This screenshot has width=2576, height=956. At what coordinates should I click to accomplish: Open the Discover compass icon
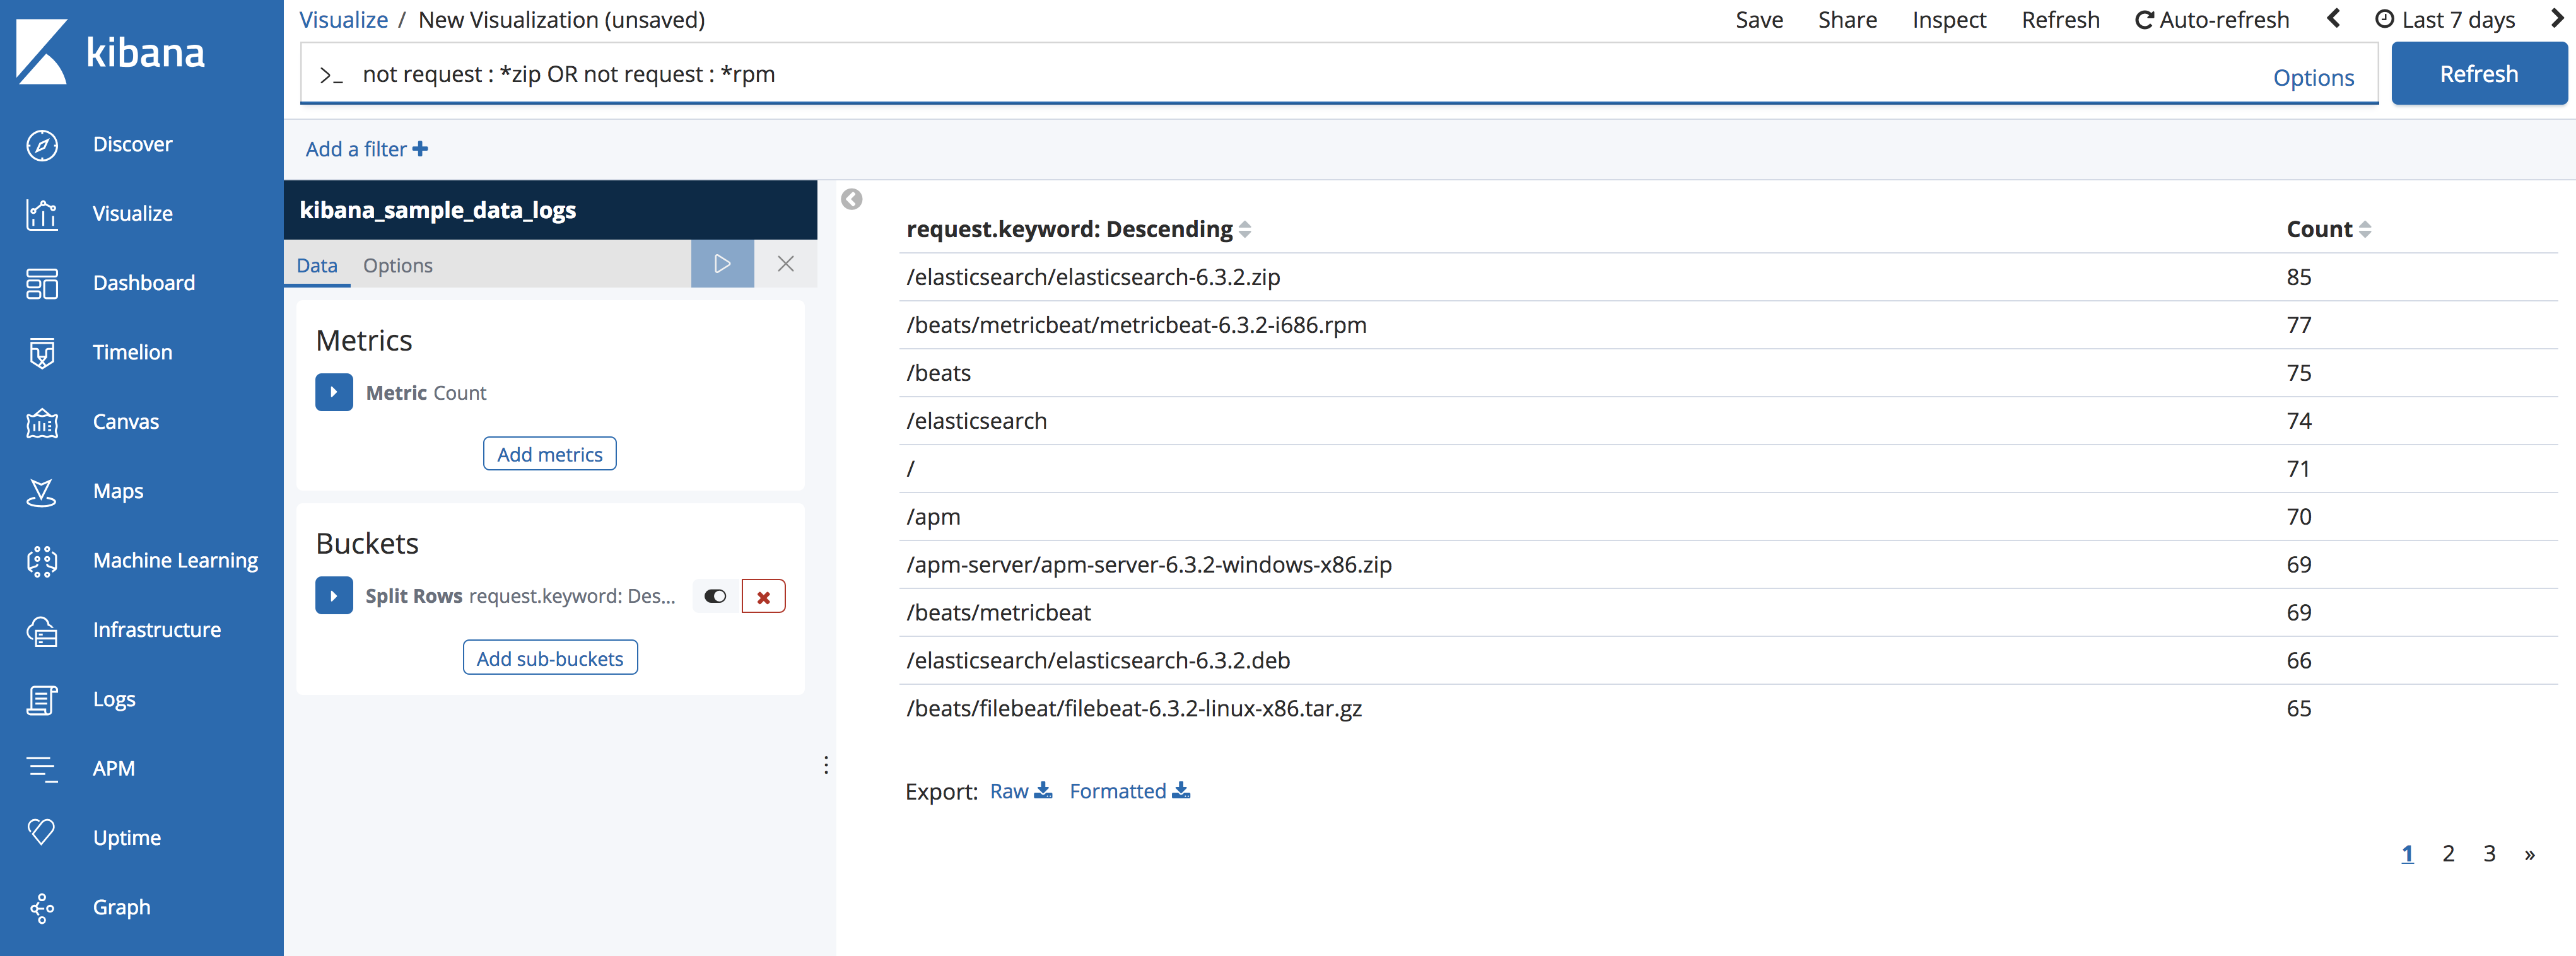click(42, 145)
